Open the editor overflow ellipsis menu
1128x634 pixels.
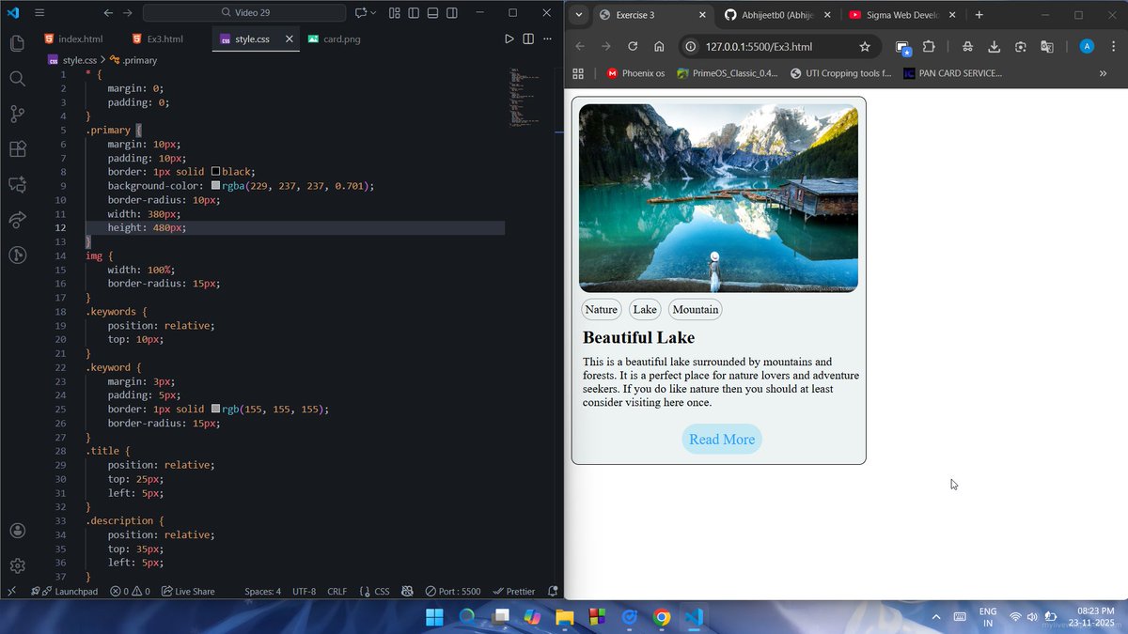tap(547, 39)
